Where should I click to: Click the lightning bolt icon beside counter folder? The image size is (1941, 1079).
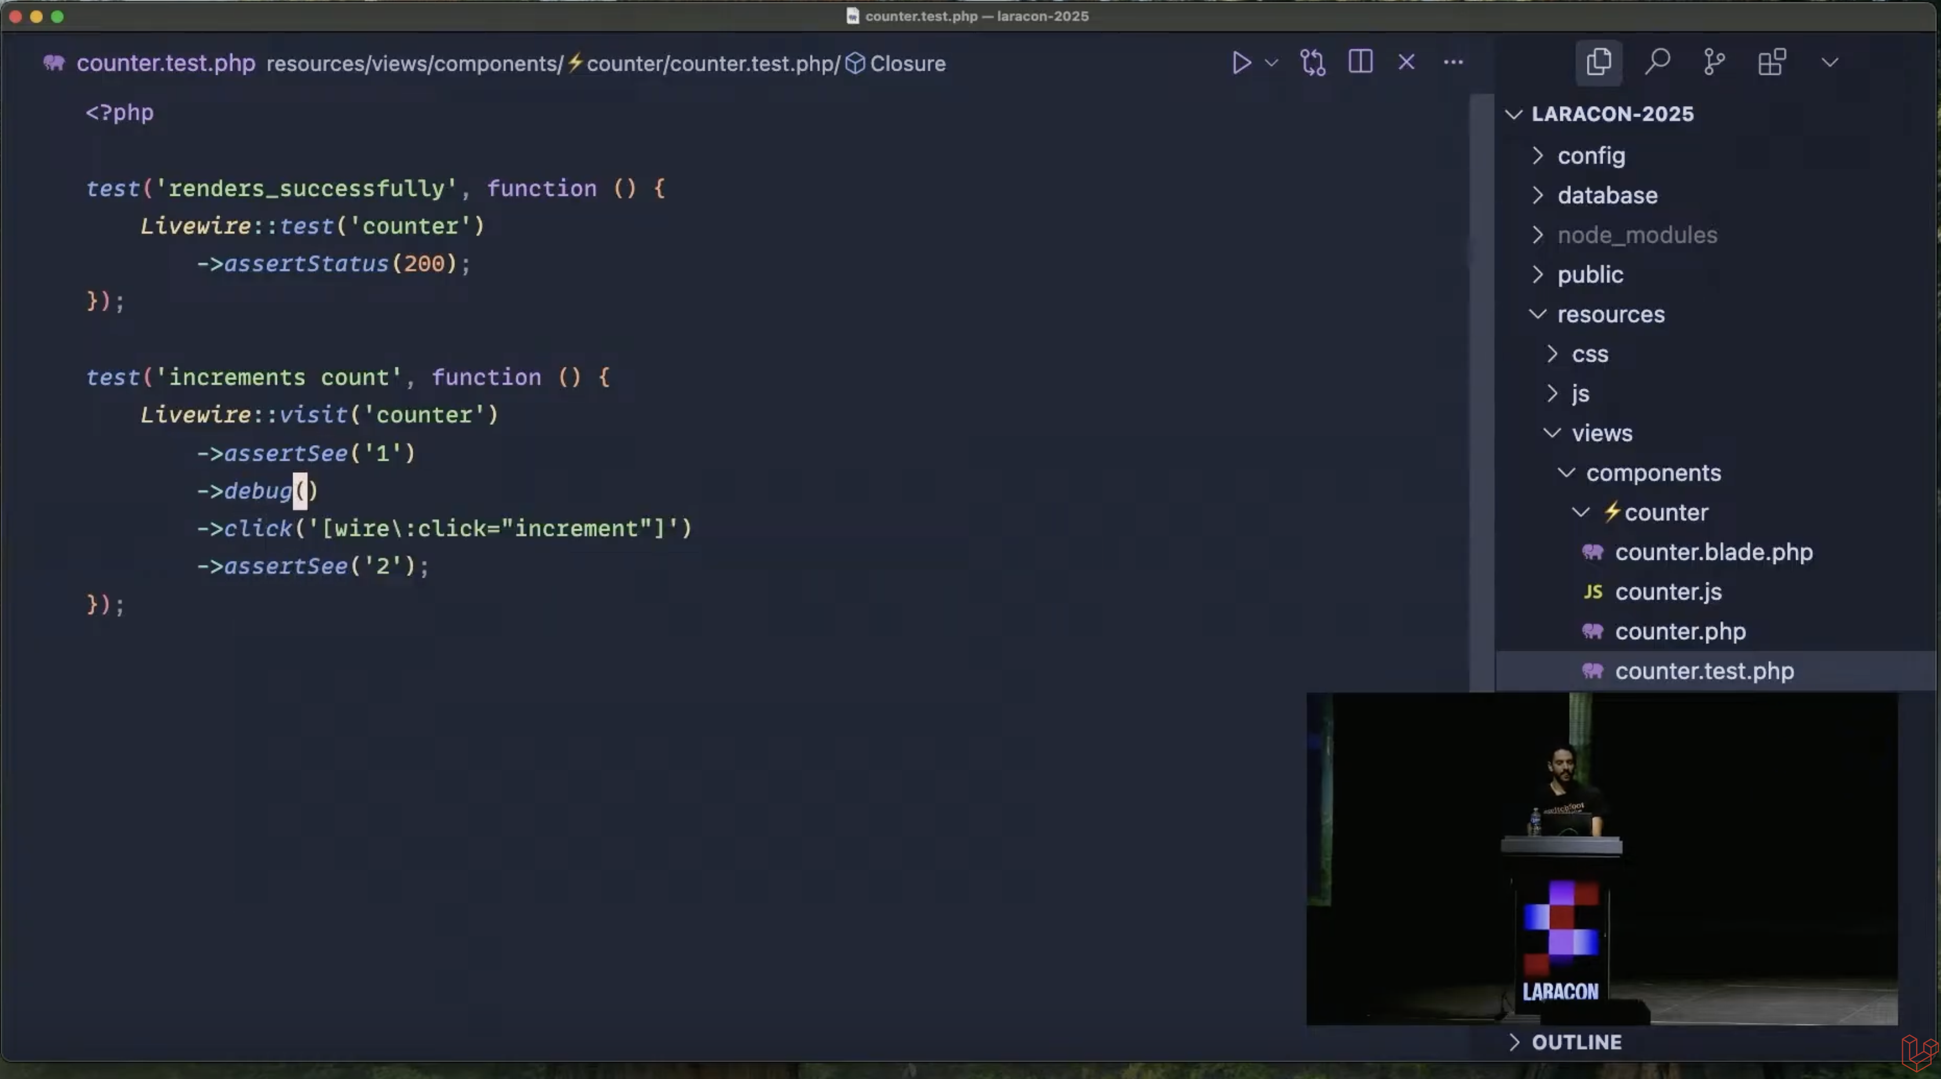(1611, 512)
